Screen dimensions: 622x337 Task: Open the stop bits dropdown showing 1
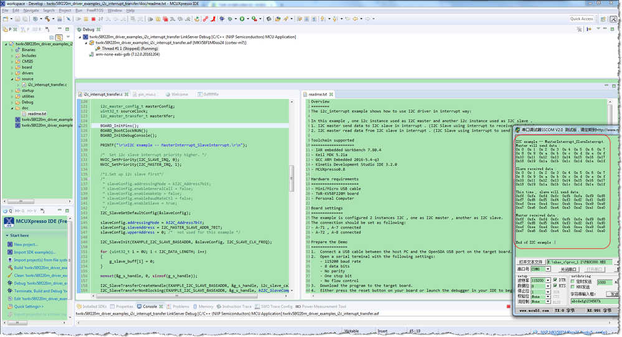(x=548, y=292)
